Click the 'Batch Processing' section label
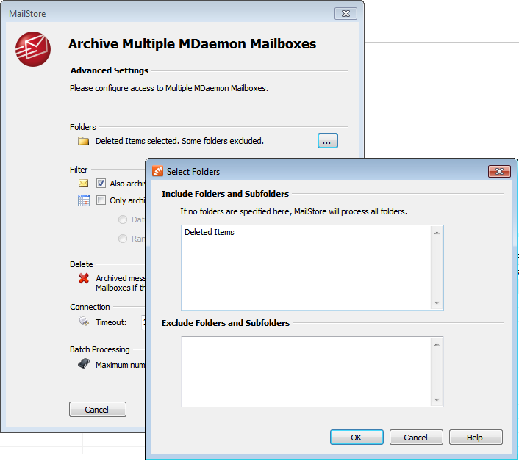Viewport: 519px width, 461px height. 100,349
